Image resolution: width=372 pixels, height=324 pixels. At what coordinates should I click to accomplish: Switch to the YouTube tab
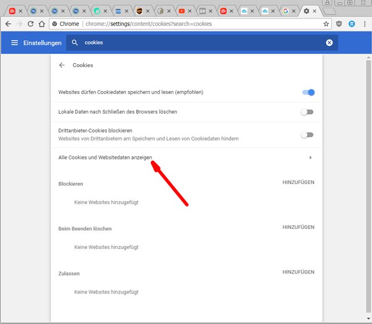182,11
